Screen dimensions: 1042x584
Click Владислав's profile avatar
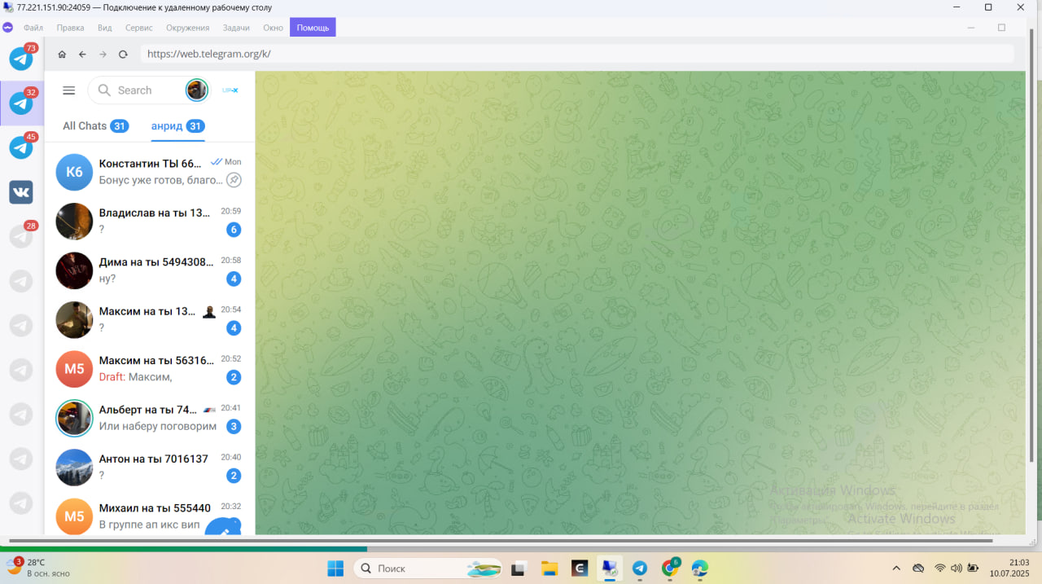point(74,222)
